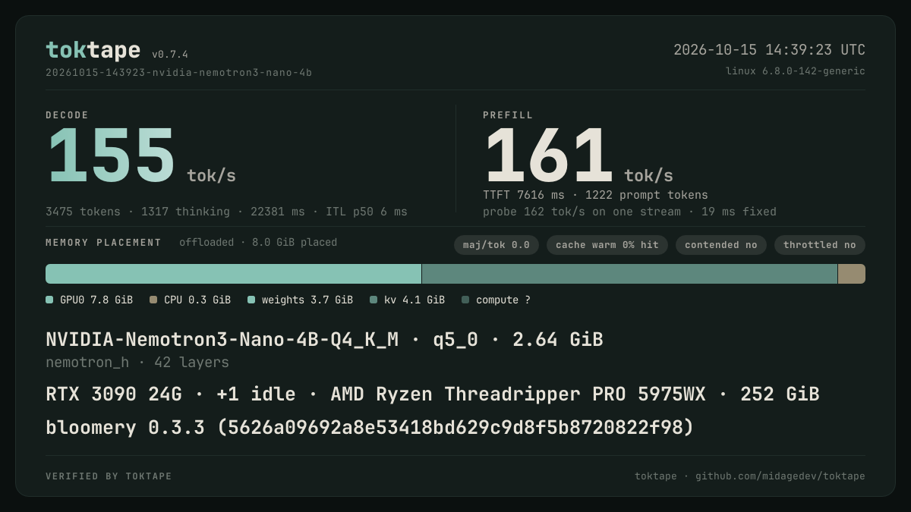Click the TTFT 7616 ms line
911x512 pixels.
595,195
